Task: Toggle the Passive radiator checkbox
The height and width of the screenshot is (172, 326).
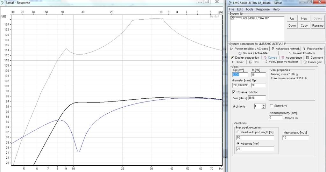Action: 234,92
